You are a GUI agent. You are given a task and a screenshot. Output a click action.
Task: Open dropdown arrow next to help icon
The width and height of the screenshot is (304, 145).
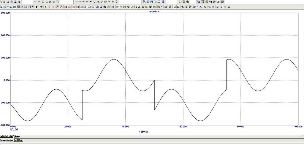[x=8, y=7]
